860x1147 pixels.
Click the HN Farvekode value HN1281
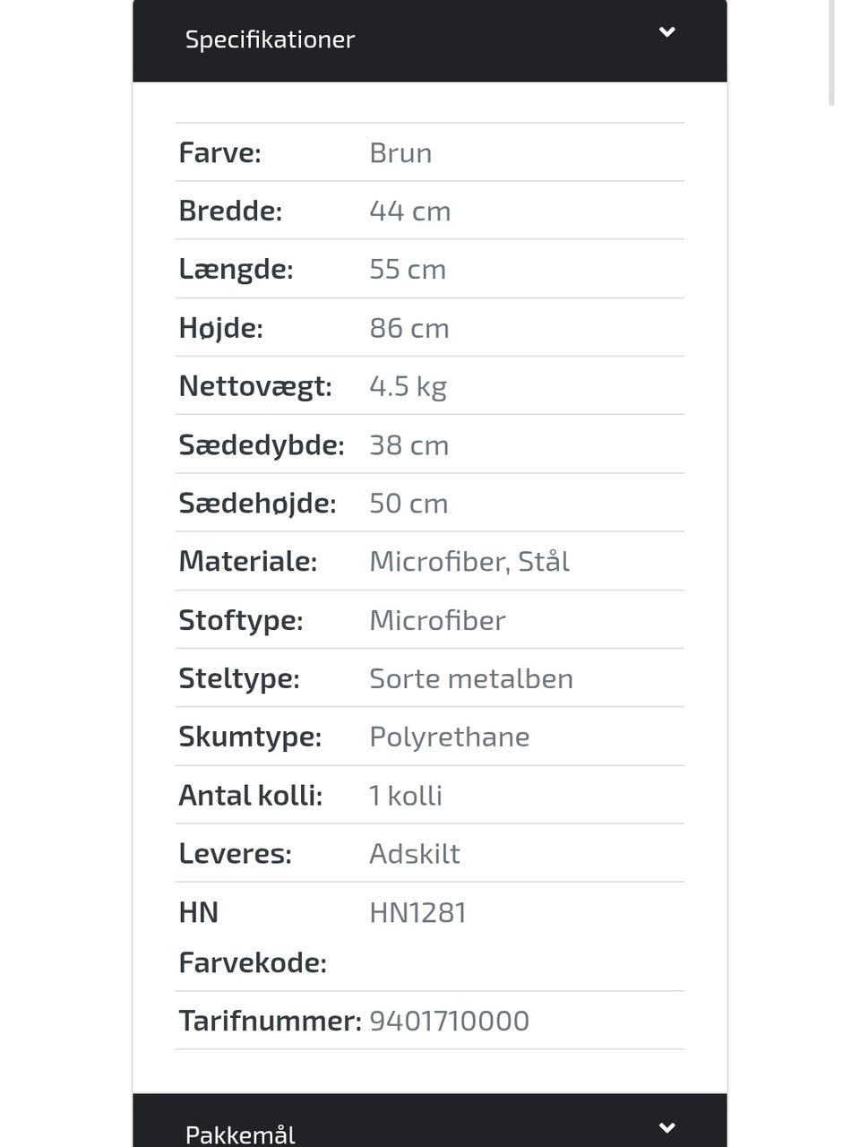[418, 913]
